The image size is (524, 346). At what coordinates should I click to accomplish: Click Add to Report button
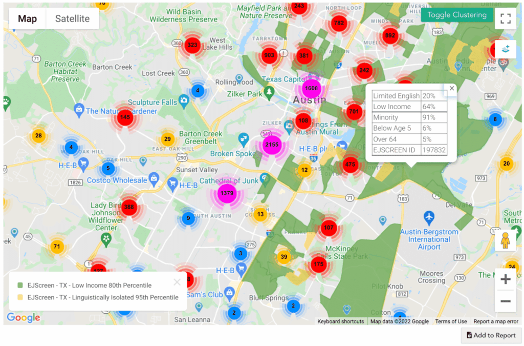point(491,335)
